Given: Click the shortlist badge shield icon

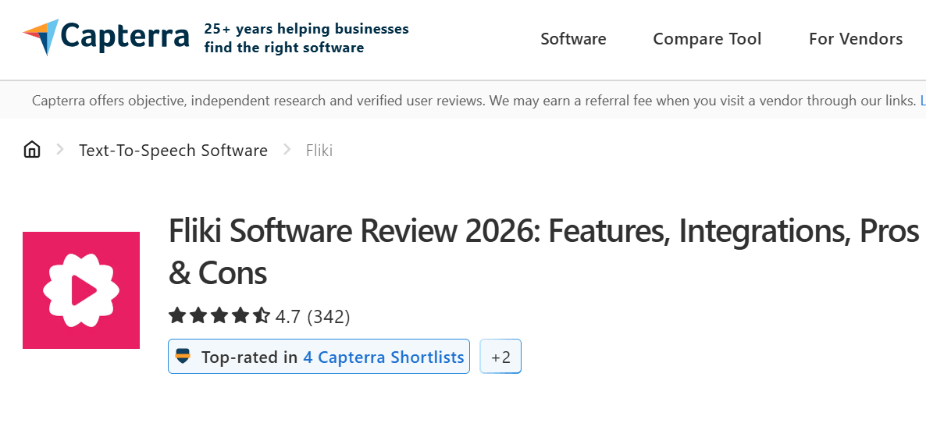Looking at the screenshot, I should [x=183, y=357].
